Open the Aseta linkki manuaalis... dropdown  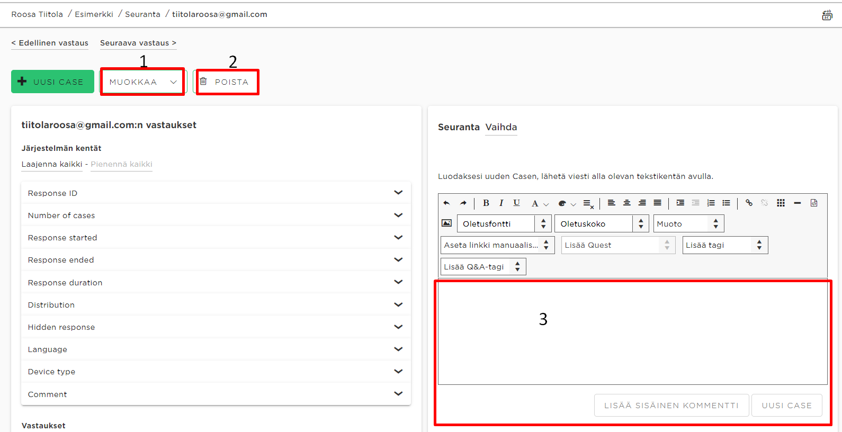[498, 245]
